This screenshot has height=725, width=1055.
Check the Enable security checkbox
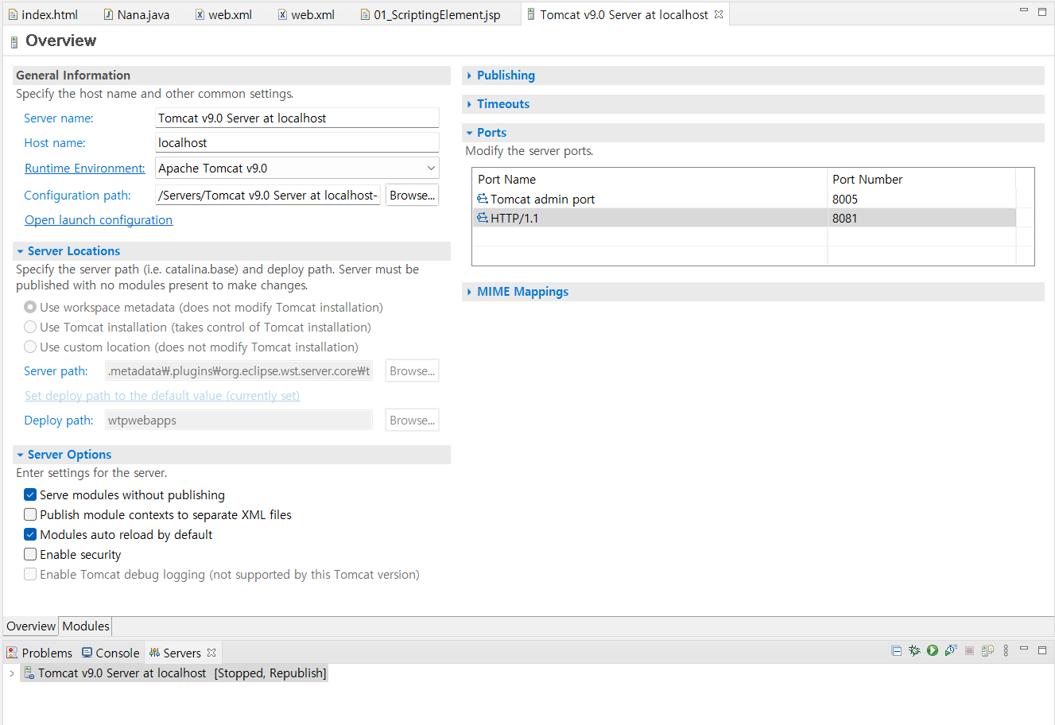point(30,554)
